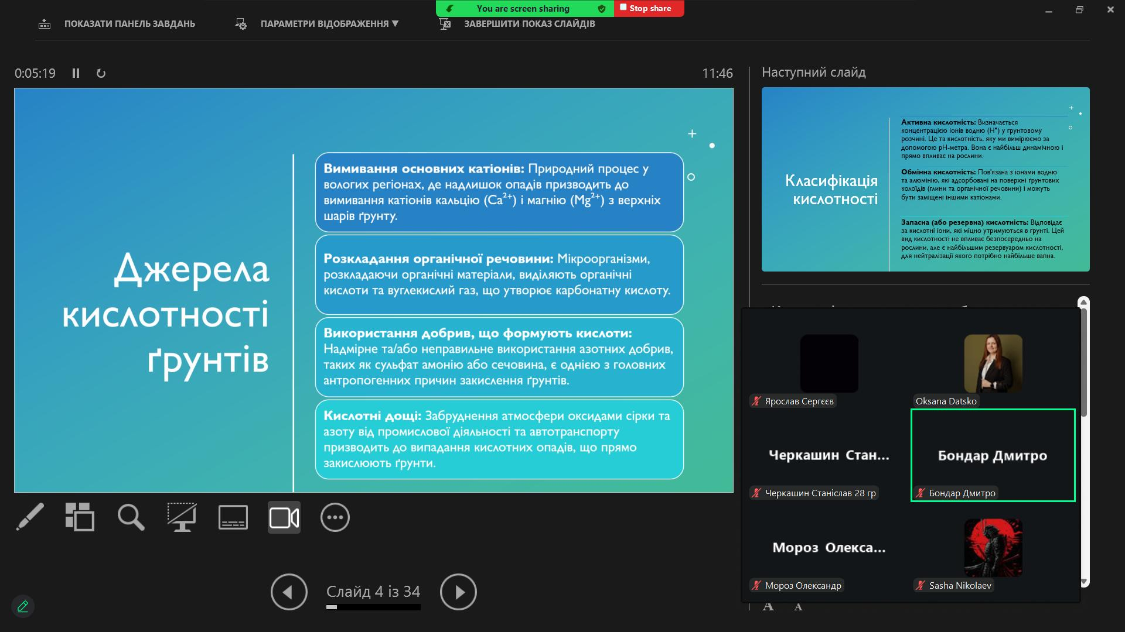The image size is (1125, 632).
Task: Click the next slide preview thumbnail
Action: [925, 179]
